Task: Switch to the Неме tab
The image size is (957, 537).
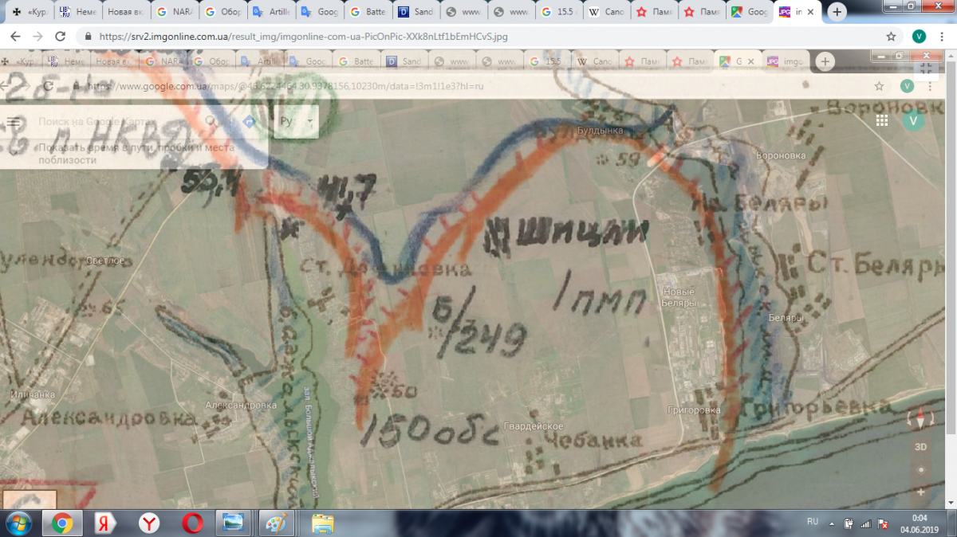Action: tap(76, 13)
